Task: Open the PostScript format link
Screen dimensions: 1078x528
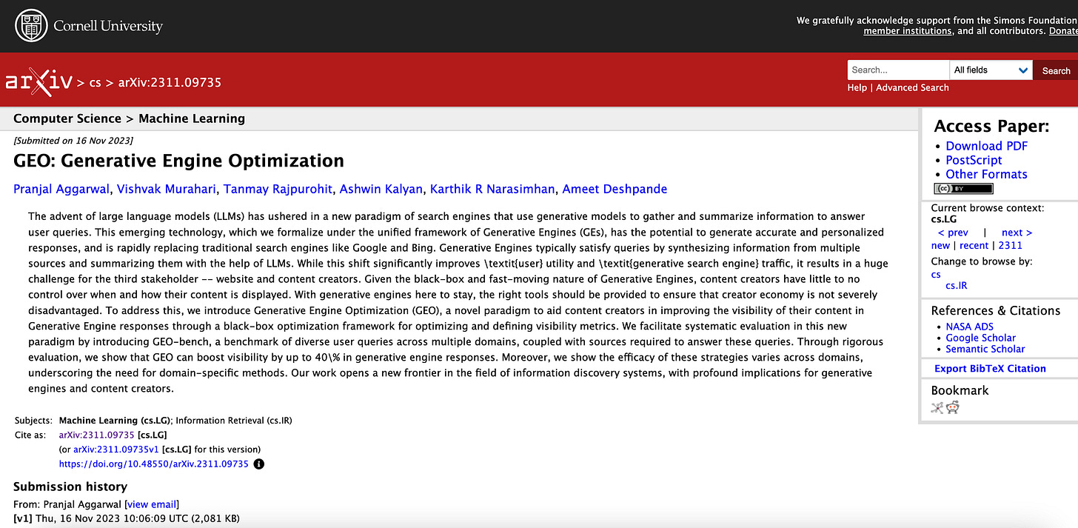Action: 974,160
